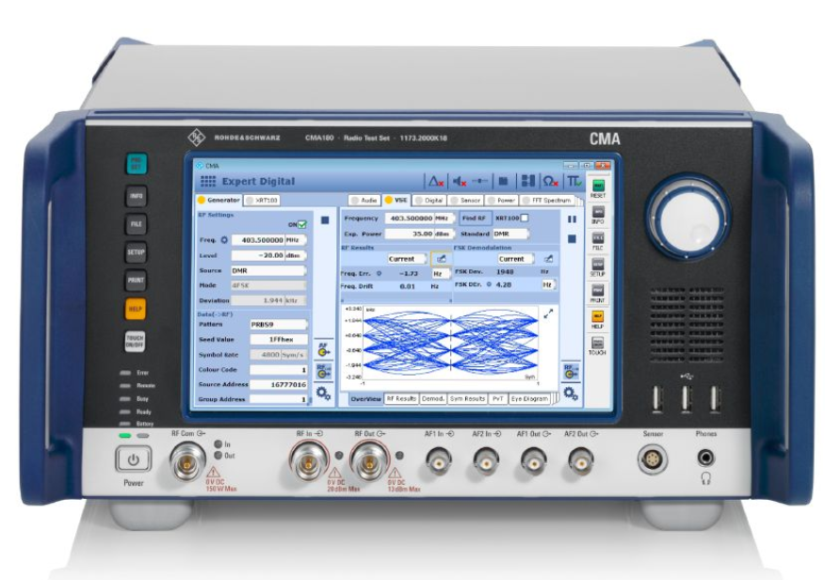The image size is (825, 580).
Task: Enable the XRT100 checkbox next to Find RF
Action: click(x=525, y=217)
